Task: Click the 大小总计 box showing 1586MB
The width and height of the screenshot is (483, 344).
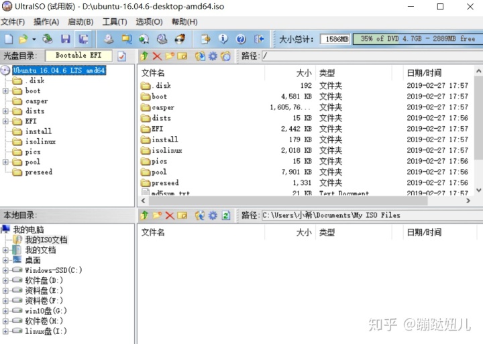Action: (335, 39)
